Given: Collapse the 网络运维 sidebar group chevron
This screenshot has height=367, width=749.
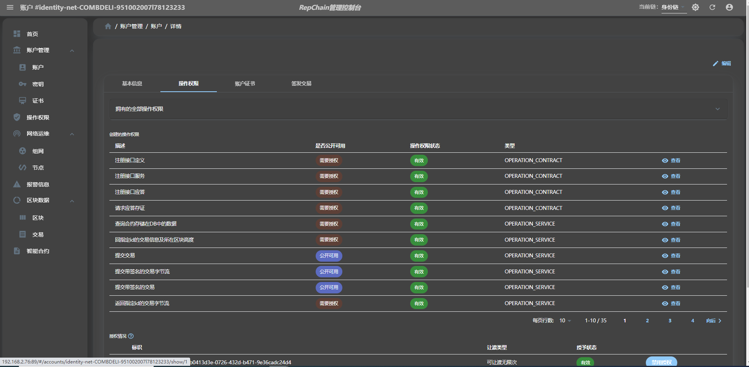Looking at the screenshot, I should 72,134.
